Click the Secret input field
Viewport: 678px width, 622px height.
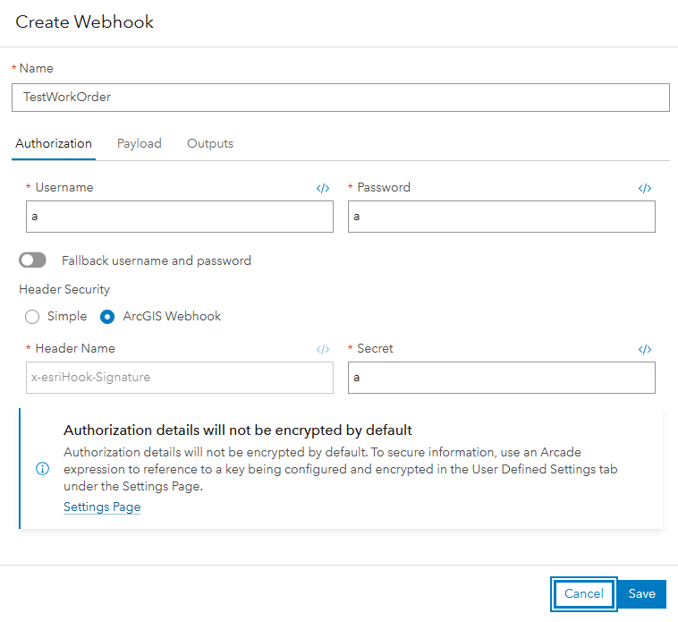point(501,378)
